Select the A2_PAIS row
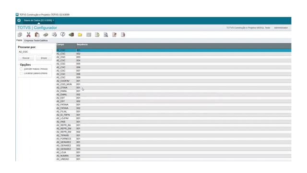This screenshot has width=307, height=173. pos(174,122)
